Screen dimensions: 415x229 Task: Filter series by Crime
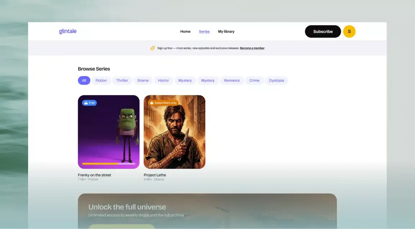pos(254,80)
